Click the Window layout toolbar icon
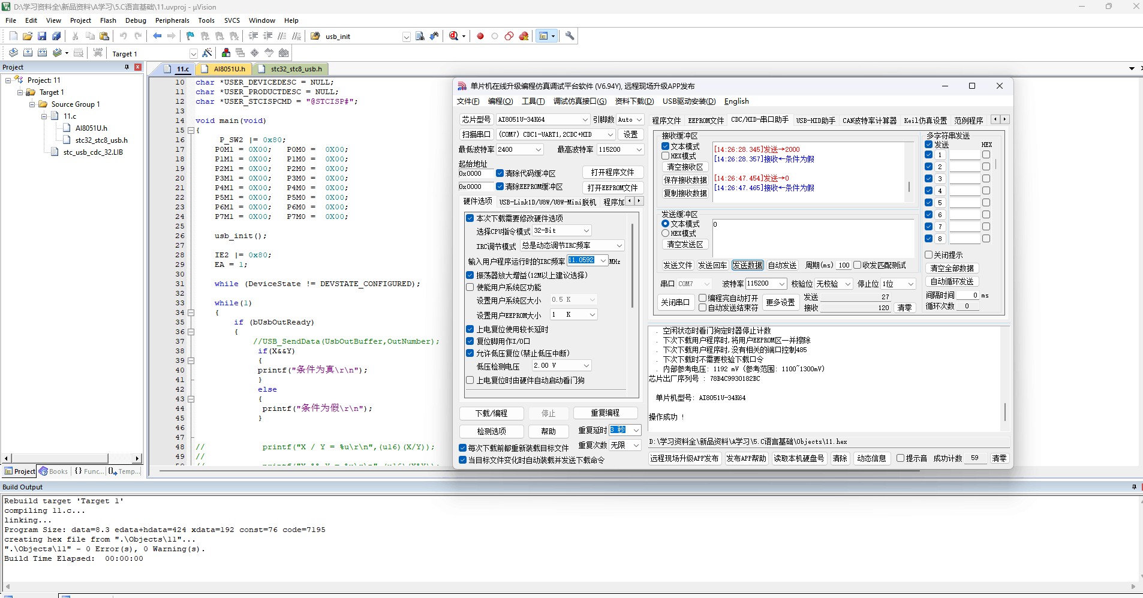 [x=543, y=36]
